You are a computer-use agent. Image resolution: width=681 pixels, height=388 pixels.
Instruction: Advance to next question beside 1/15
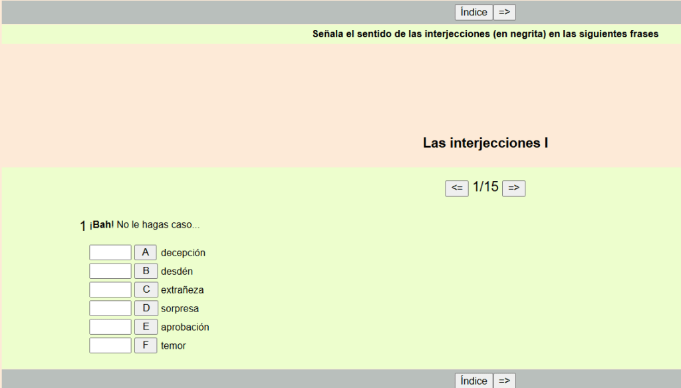[x=513, y=188]
